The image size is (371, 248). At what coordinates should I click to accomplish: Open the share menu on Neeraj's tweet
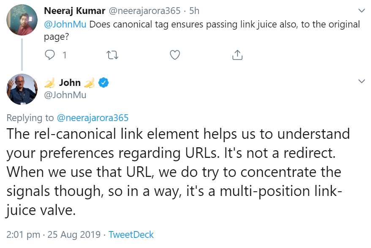pyautogui.click(x=237, y=55)
